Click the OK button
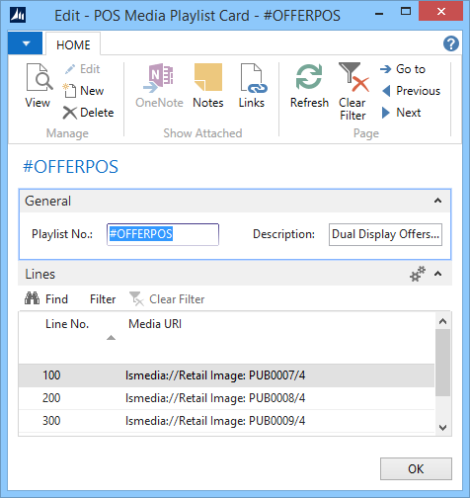 [416, 468]
